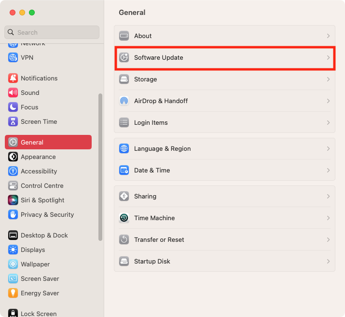This screenshot has width=345, height=317.
Task: Click the Energy Saver bulb icon
Action: tap(13, 293)
